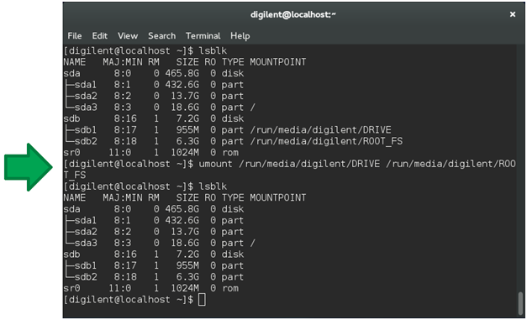The width and height of the screenshot is (527, 320).
Task: Open the View menu
Action: 128,35
